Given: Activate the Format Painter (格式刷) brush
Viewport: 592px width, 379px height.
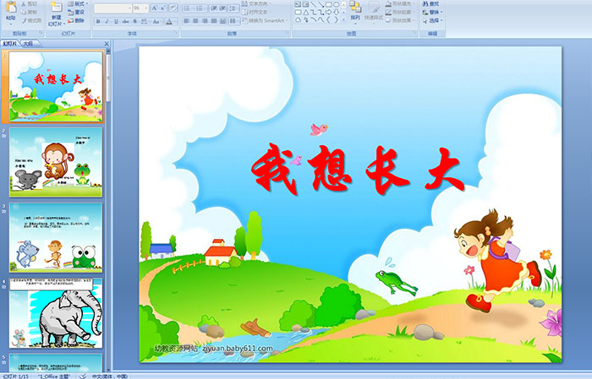Looking at the screenshot, I should (x=32, y=21).
